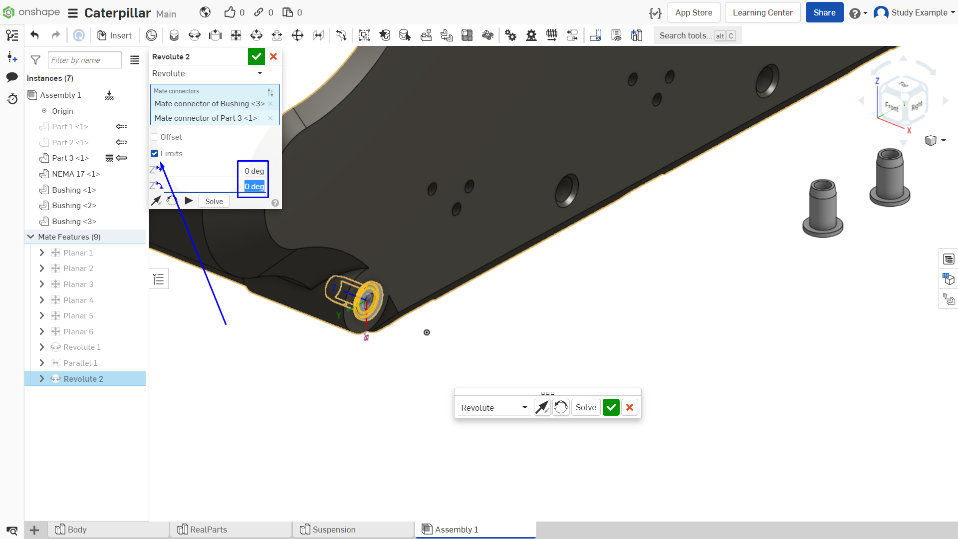
Task: Click the Undo arrow in the toolbar
Action: (x=34, y=35)
